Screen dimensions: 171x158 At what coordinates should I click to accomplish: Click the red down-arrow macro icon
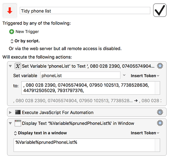pyautogui.click(x=10, y=11)
